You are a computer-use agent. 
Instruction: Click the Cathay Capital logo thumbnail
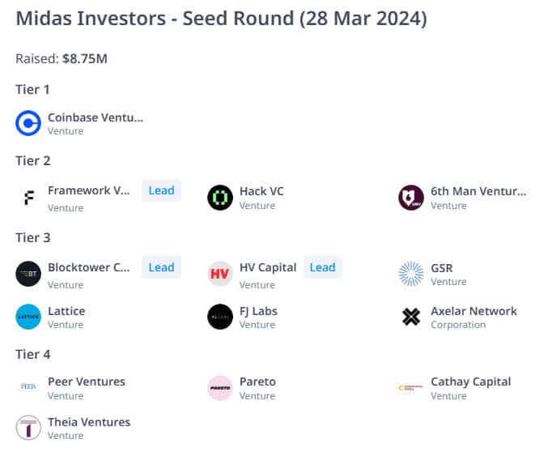[411, 388]
